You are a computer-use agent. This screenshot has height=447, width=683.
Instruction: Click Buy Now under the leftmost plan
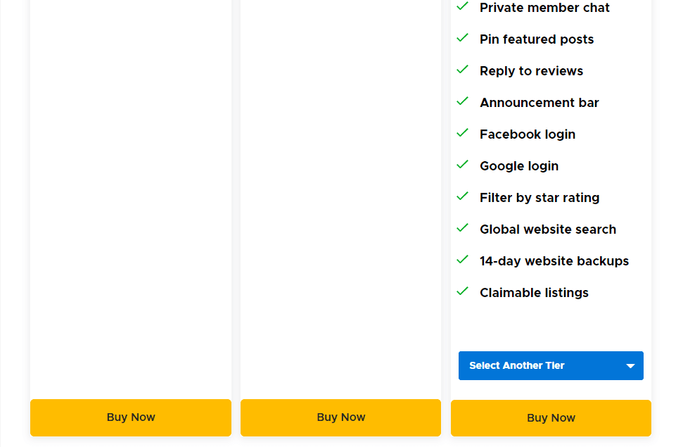tap(130, 417)
